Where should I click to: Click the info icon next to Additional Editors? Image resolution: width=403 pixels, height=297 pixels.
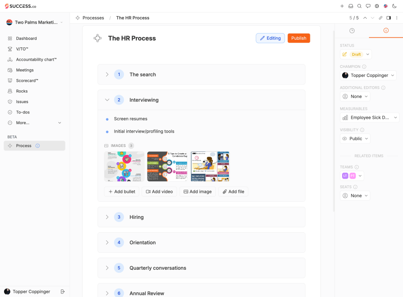click(x=383, y=88)
